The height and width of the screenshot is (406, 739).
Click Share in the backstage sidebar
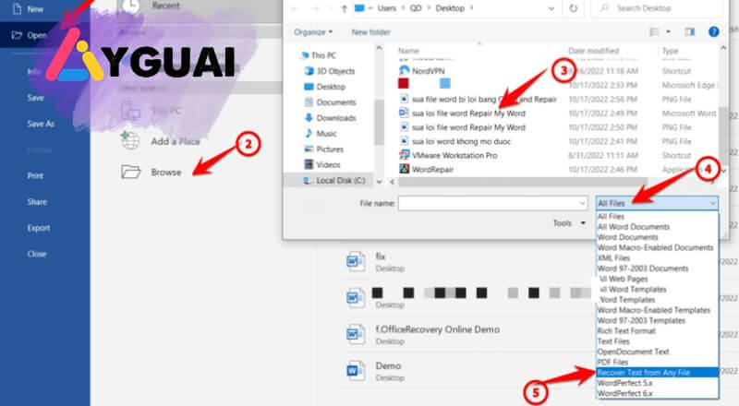point(37,201)
